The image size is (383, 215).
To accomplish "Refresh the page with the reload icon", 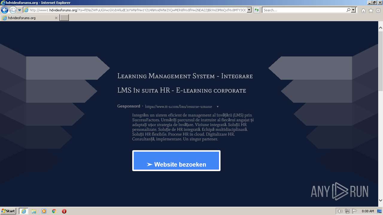I will click(x=256, y=10).
